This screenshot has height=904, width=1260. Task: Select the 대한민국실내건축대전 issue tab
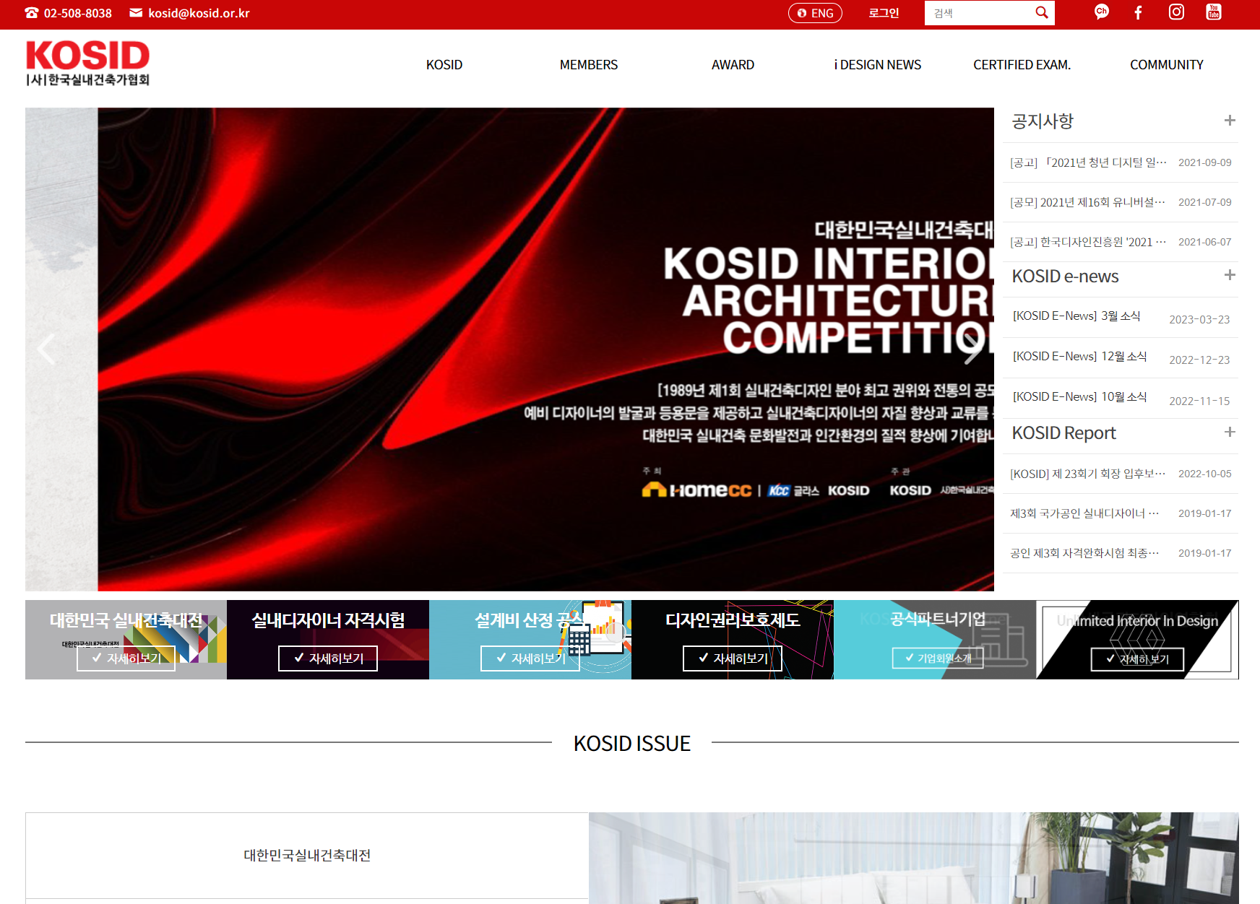click(307, 856)
